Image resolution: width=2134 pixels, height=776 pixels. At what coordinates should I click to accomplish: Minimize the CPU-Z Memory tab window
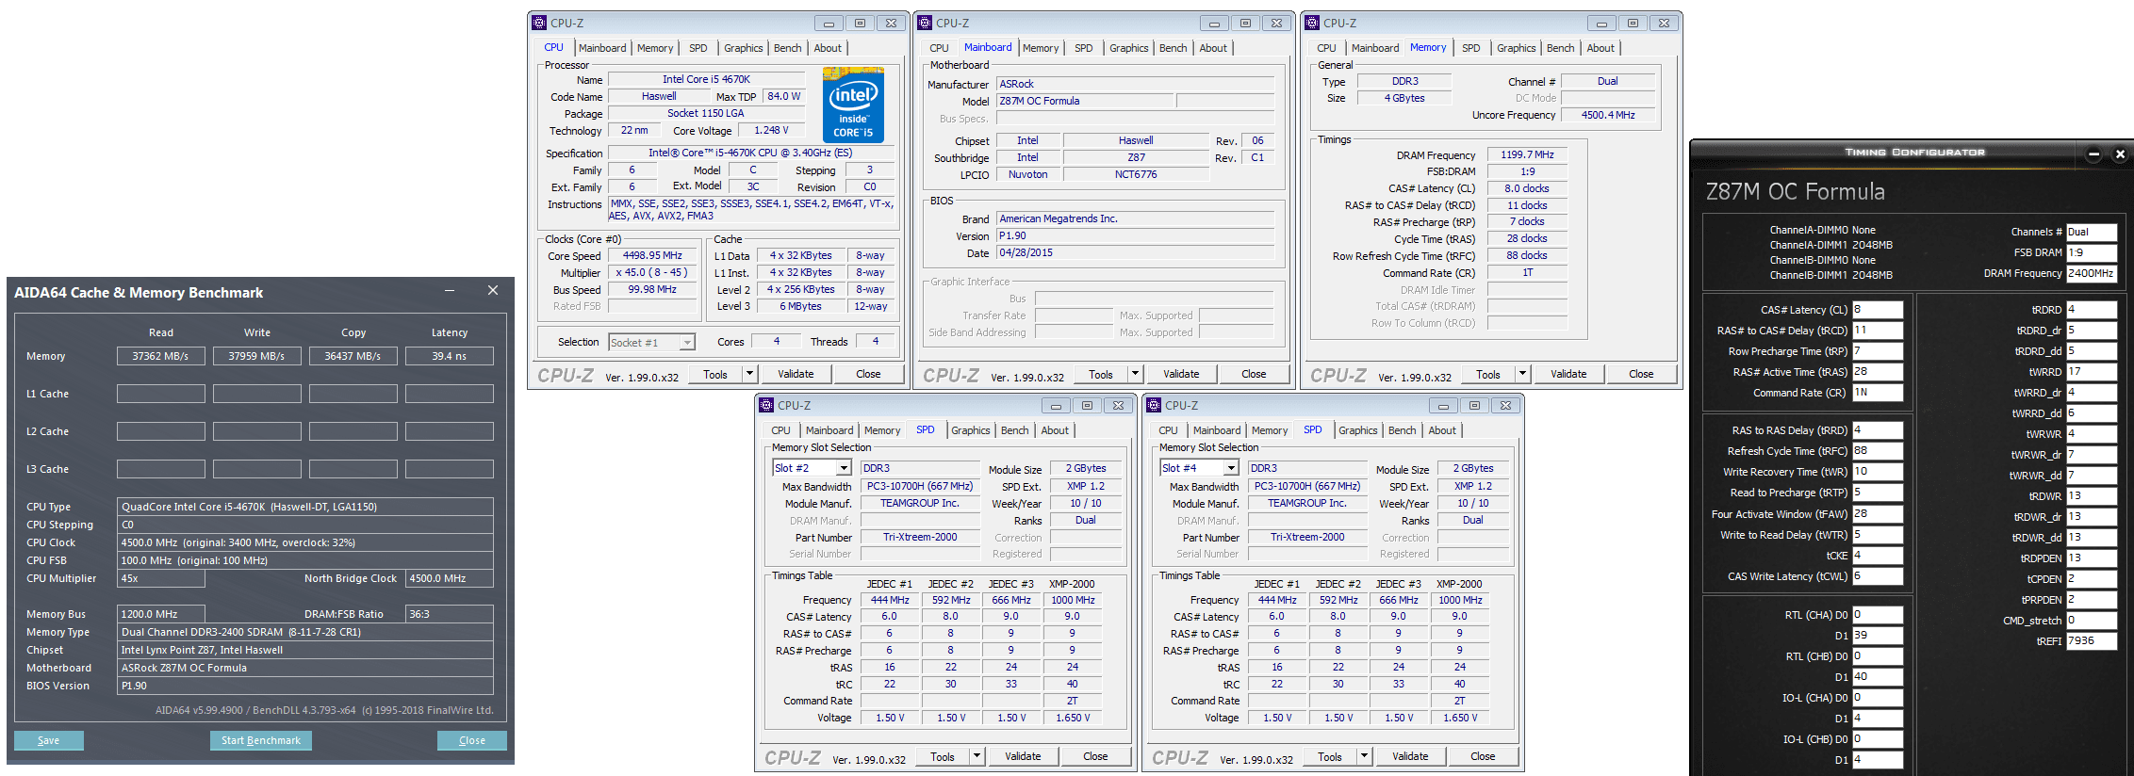1601,24
